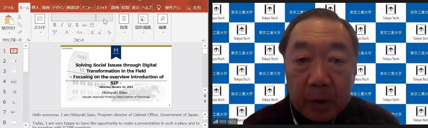Click the character spacing (AV) icon
The width and height of the screenshot is (428, 128).
(x=93, y=25)
